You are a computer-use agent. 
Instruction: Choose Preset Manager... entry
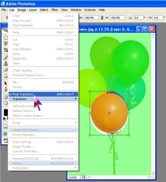(43, 135)
